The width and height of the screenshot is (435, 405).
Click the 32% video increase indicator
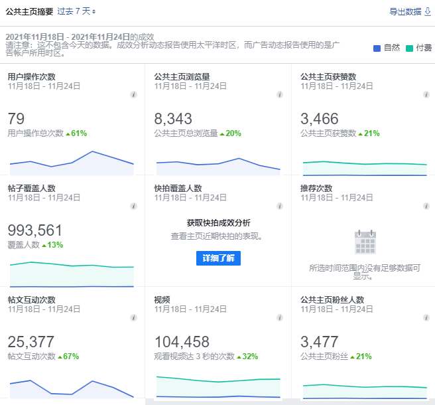(248, 356)
